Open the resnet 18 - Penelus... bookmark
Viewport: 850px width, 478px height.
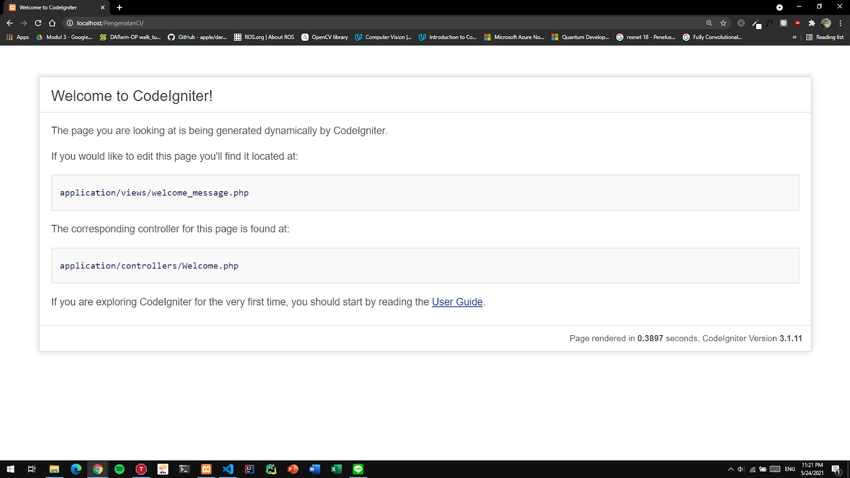point(646,37)
